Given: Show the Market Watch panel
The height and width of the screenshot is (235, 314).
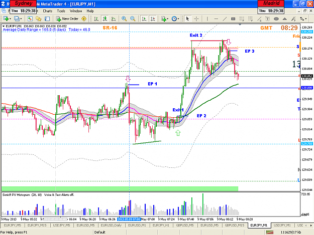Looking at the screenshot, I should [x=30, y=19].
